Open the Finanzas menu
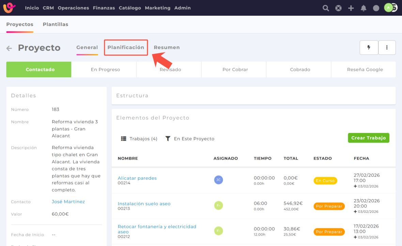The image size is (402, 246). [104, 8]
